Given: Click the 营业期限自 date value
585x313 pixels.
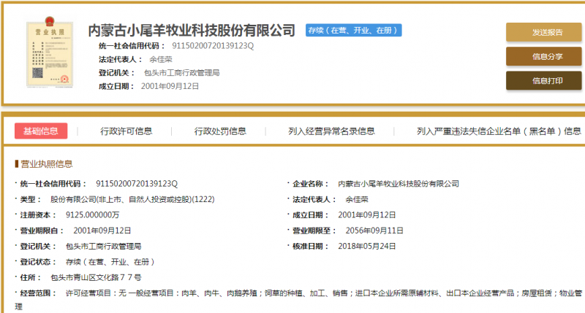Looking at the screenshot, I should click(x=102, y=231).
